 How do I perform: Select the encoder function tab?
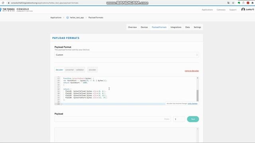tap(92, 70)
